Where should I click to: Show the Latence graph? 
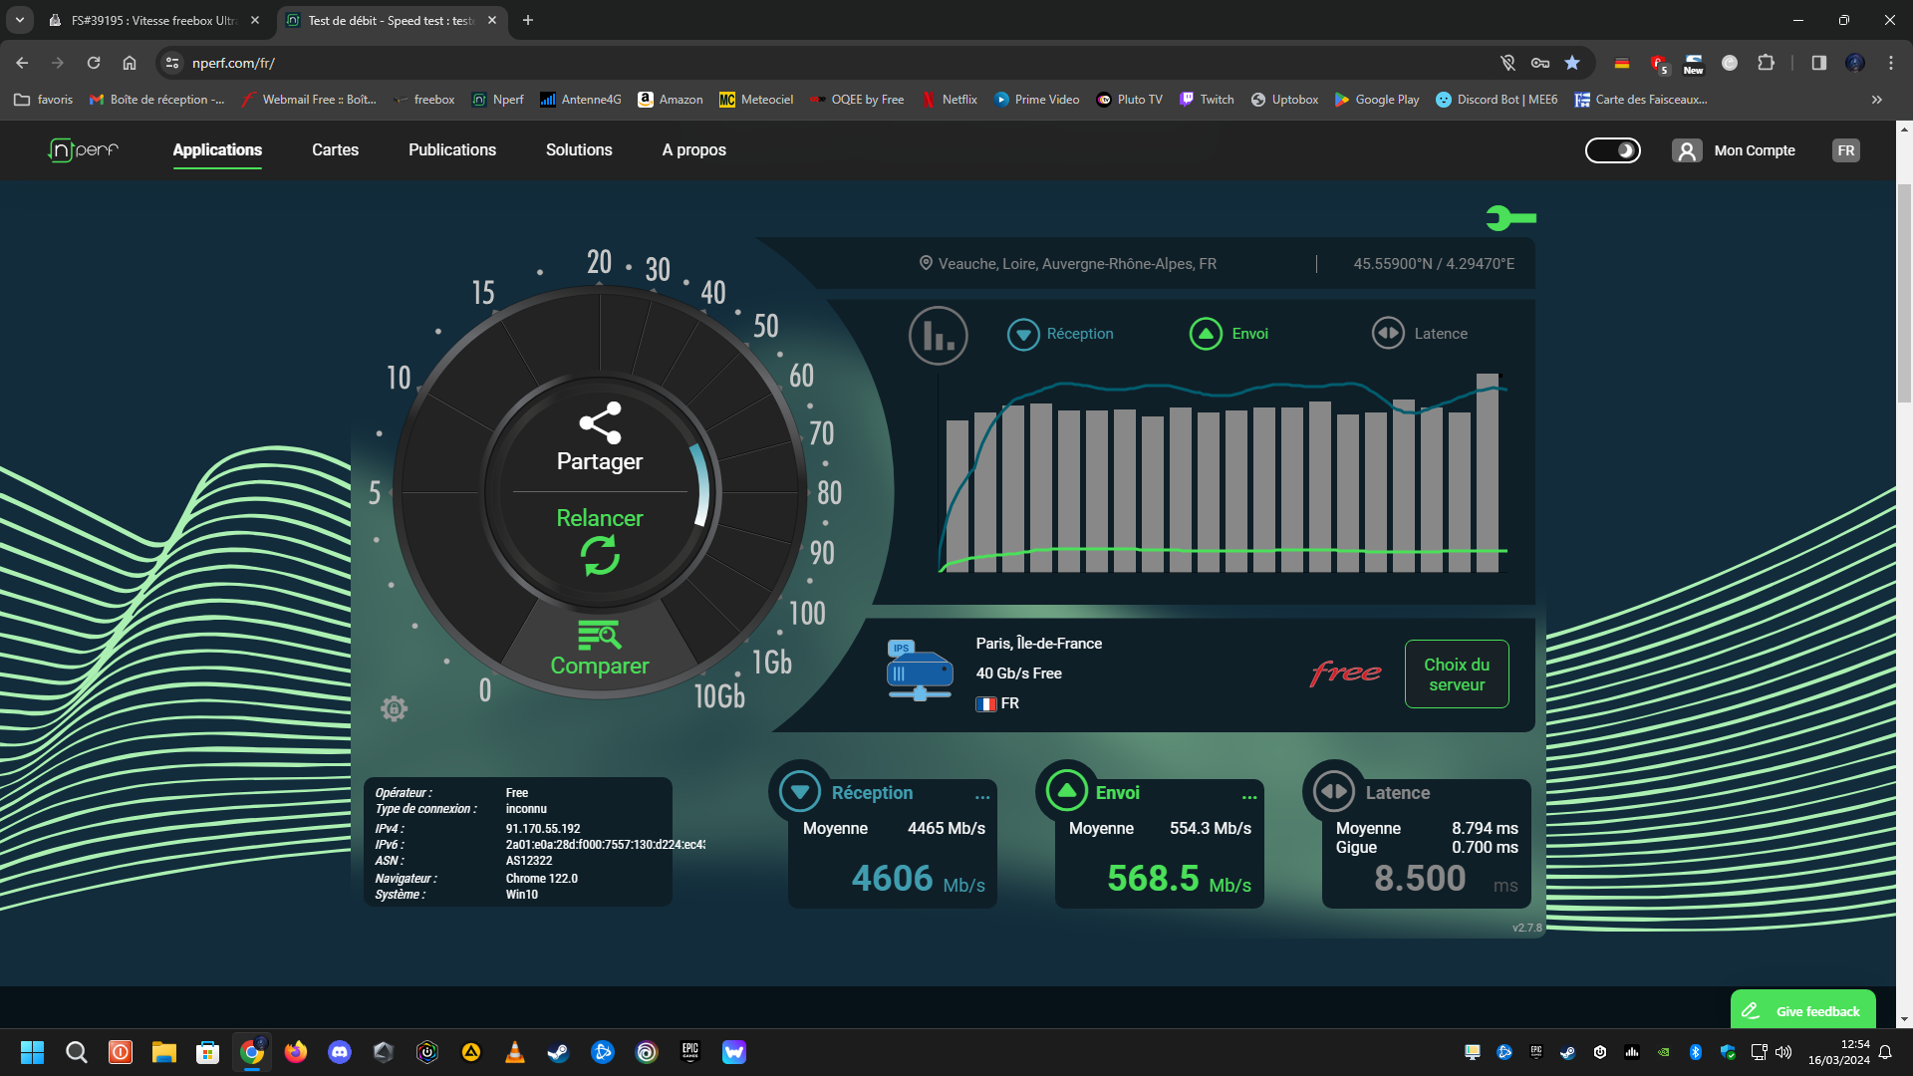(1419, 334)
